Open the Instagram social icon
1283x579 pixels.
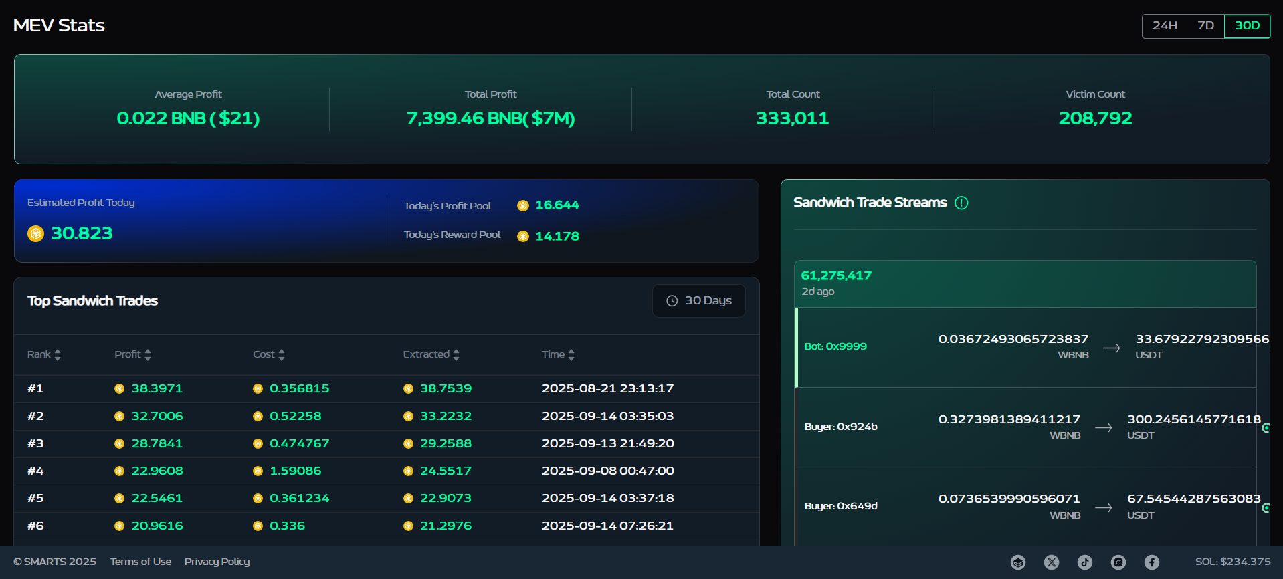(1118, 562)
